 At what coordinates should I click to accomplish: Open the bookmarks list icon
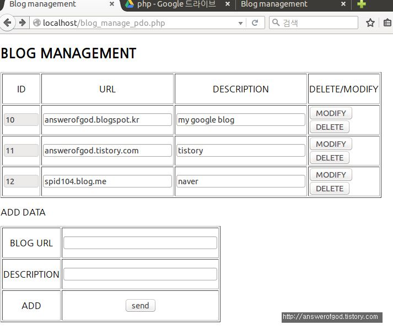(x=387, y=23)
